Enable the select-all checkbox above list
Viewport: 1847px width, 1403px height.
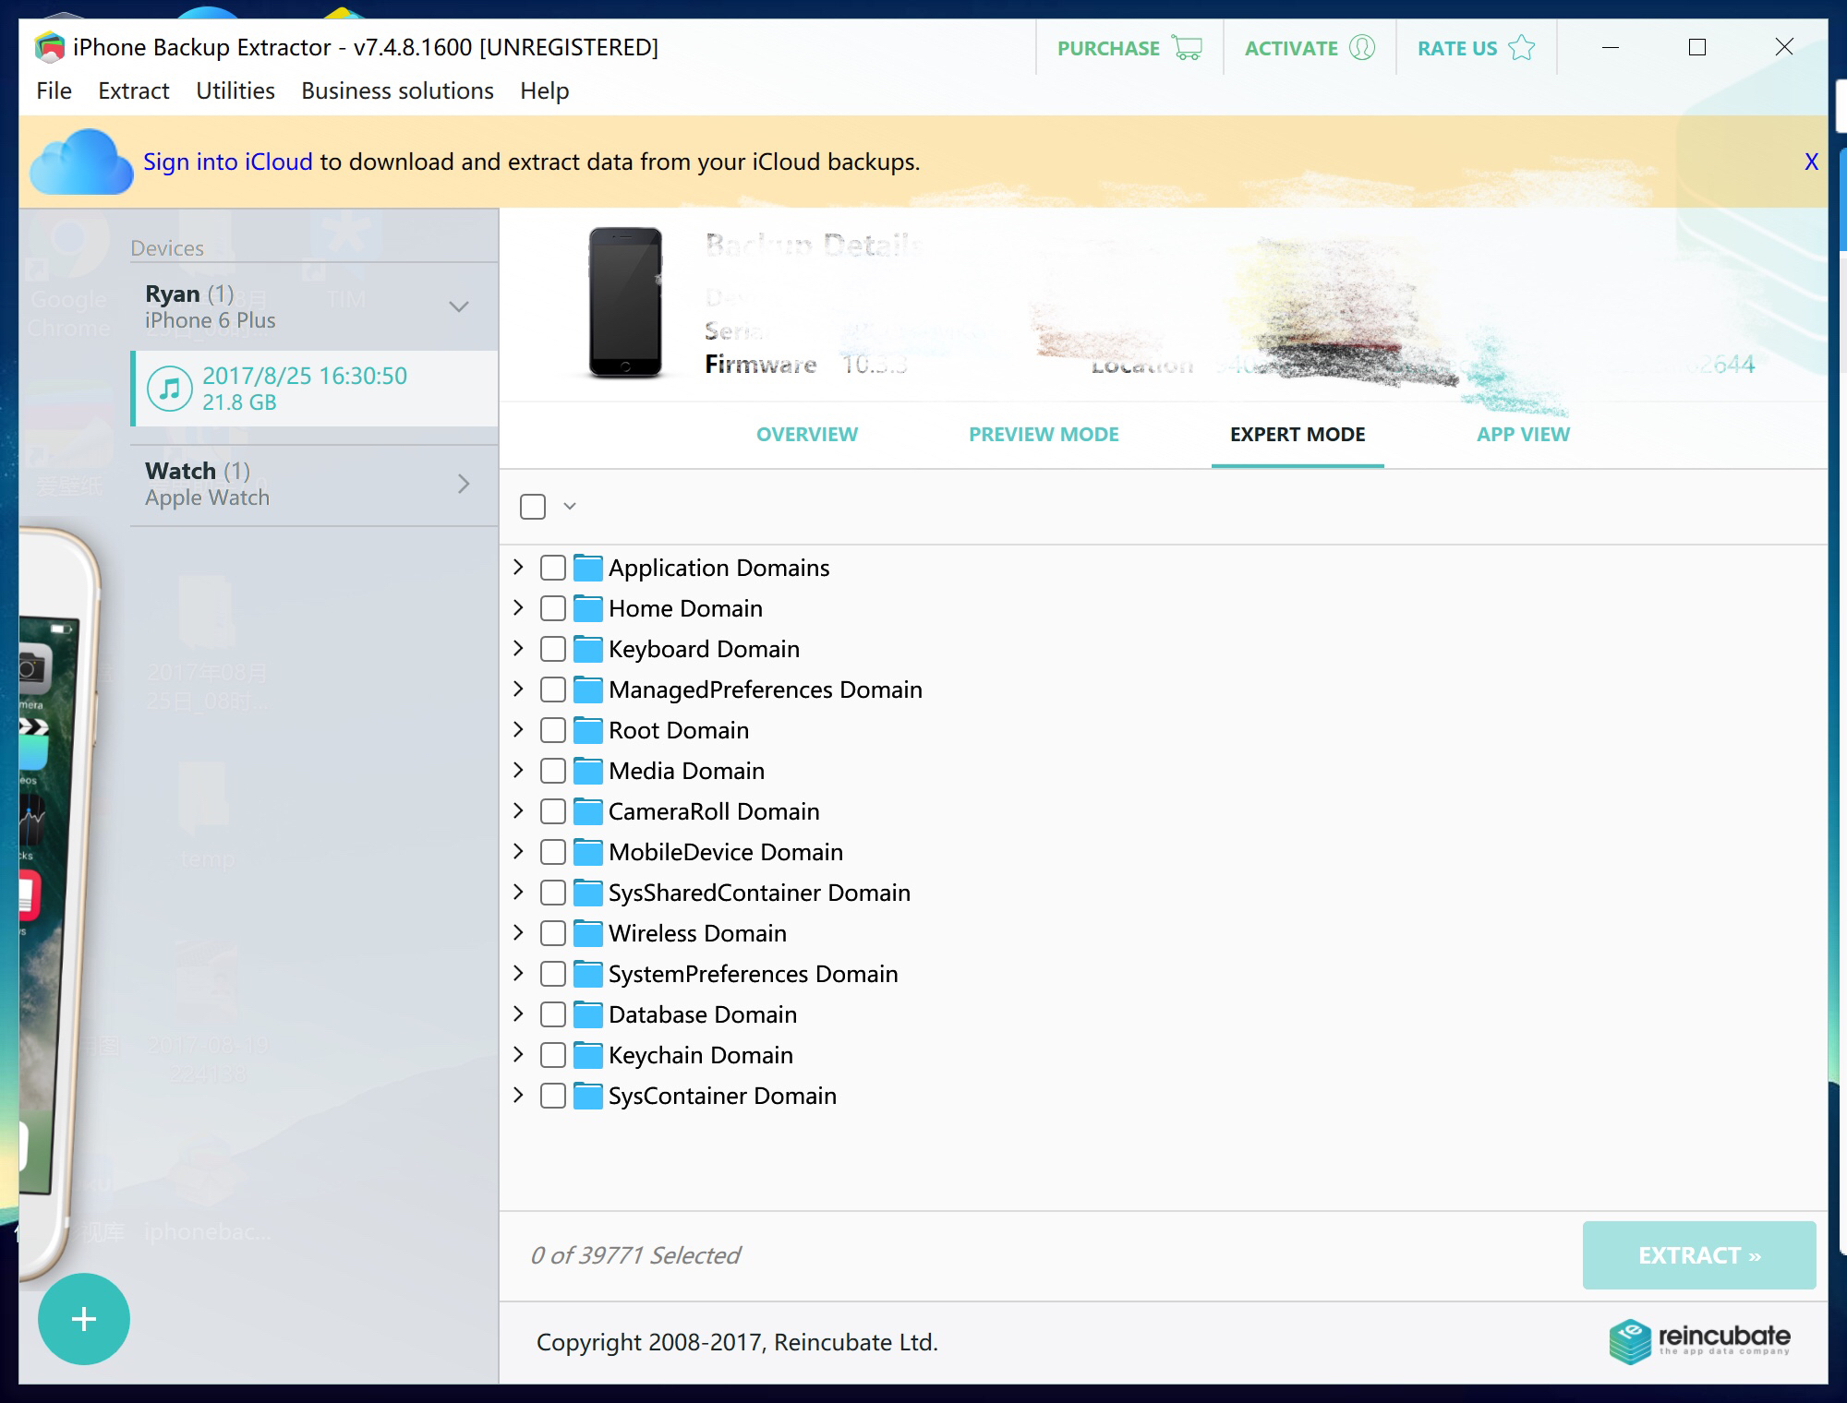[x=533, y=507]
